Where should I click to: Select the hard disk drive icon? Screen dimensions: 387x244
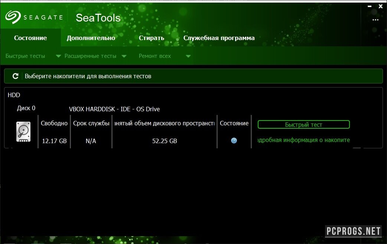pyautogui.click(x=23, y=132)
